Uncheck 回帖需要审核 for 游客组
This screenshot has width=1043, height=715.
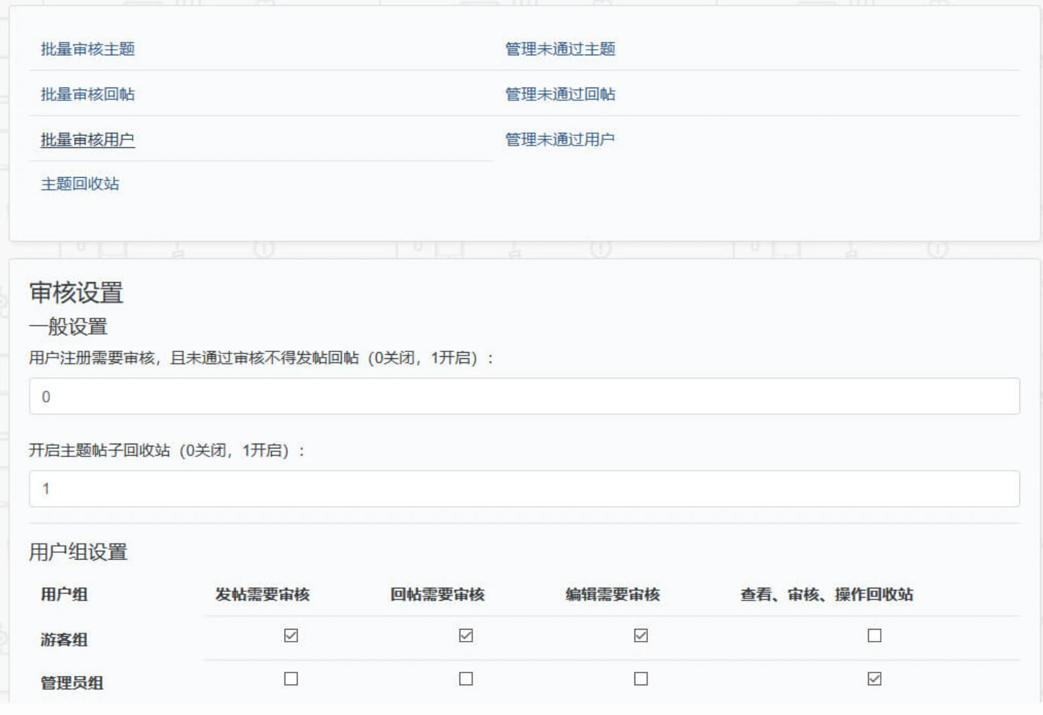(465, 634)
